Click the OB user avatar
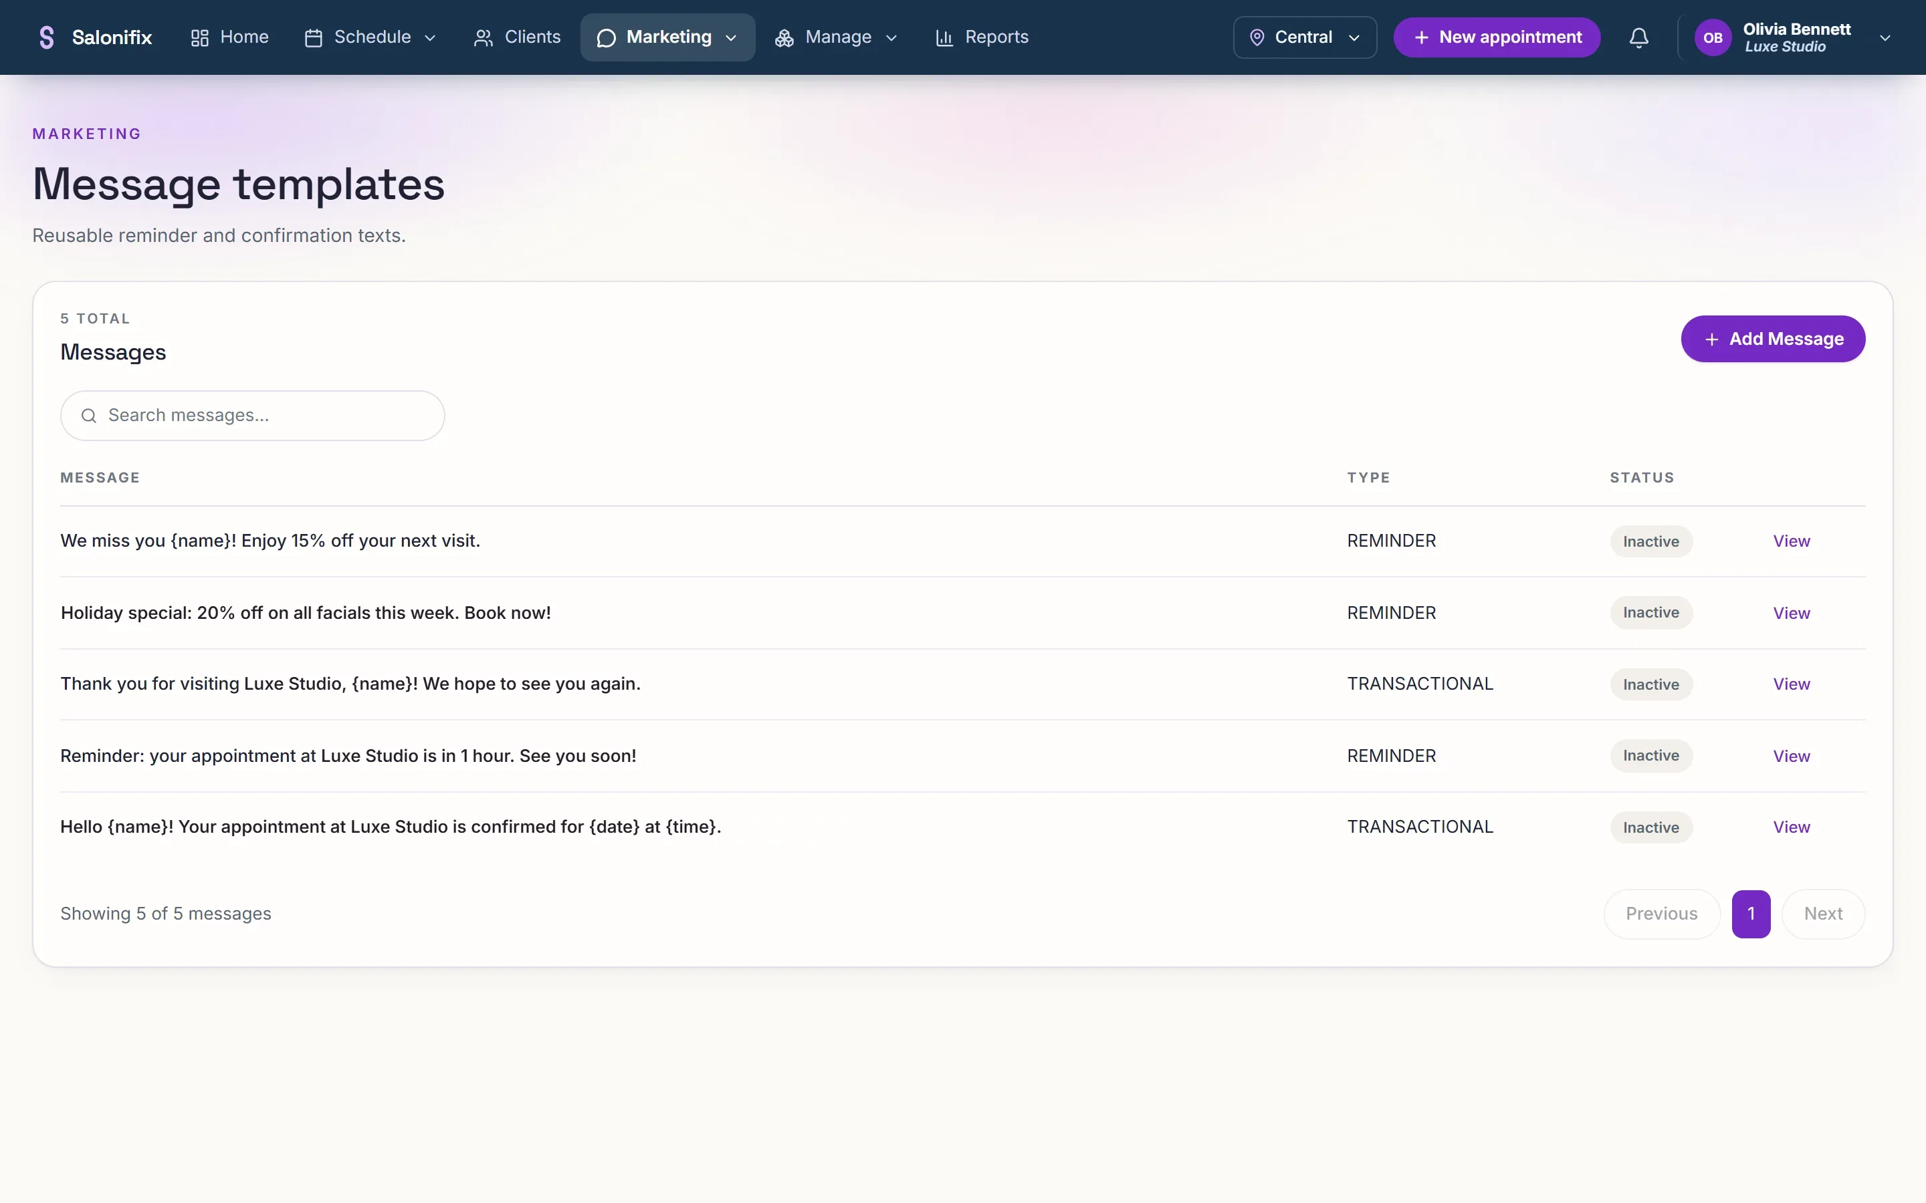Viewport: 1926px width, 1203px height. pyautogui.click(x=1713, y=37)
